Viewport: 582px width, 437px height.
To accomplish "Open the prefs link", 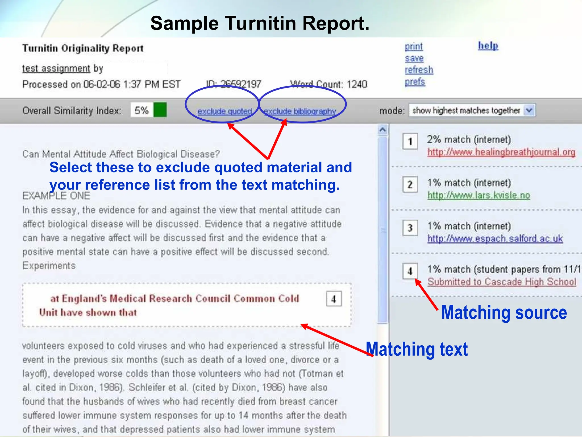I will coord(415,82).
